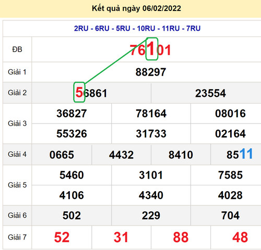Select the Giải 3 number 31733

pyautogui.click(x=151, y=134)
